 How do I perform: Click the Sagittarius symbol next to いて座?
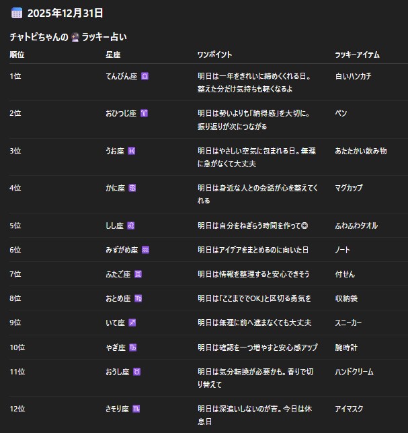tap(132, 323)
